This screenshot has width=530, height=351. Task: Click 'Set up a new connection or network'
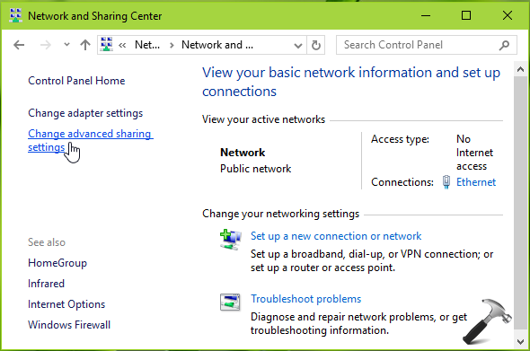click(x=336, y=236)
